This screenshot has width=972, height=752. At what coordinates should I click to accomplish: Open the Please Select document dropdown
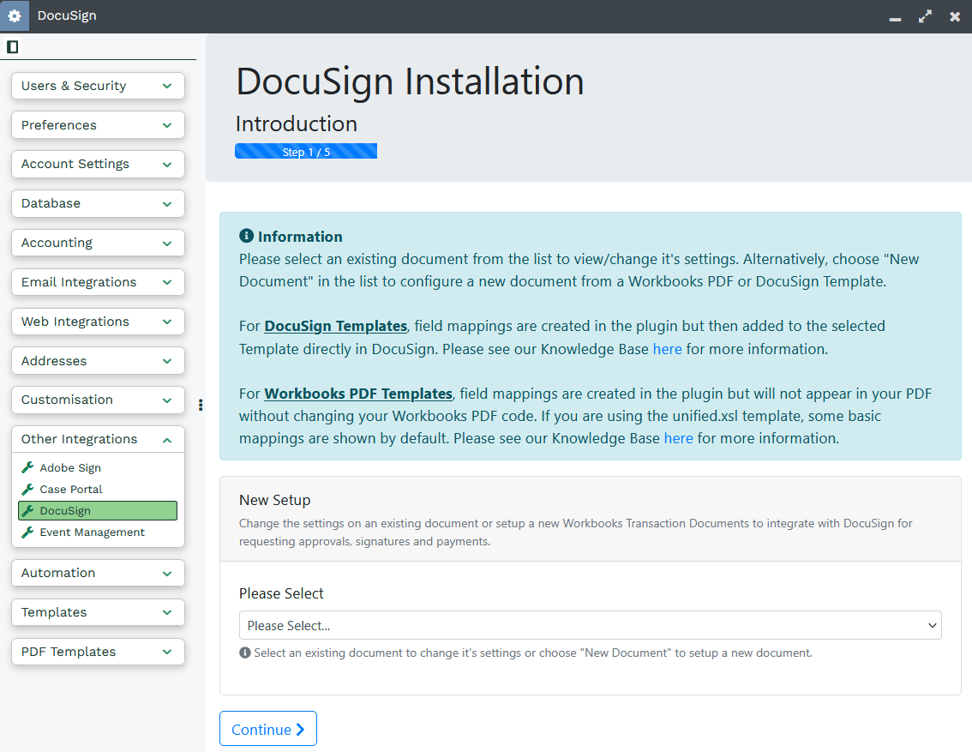590,626
